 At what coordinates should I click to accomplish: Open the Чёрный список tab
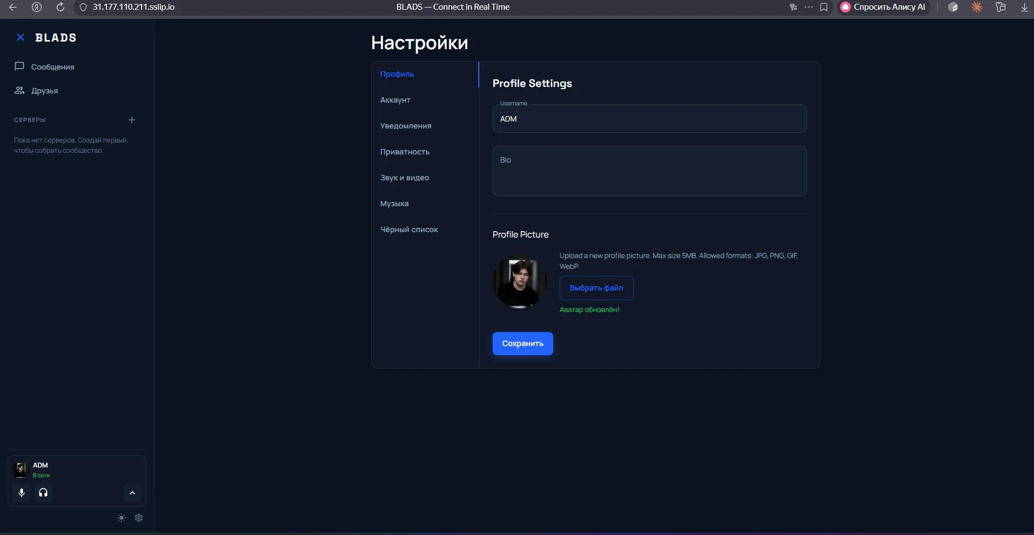(x=425, y=229)
